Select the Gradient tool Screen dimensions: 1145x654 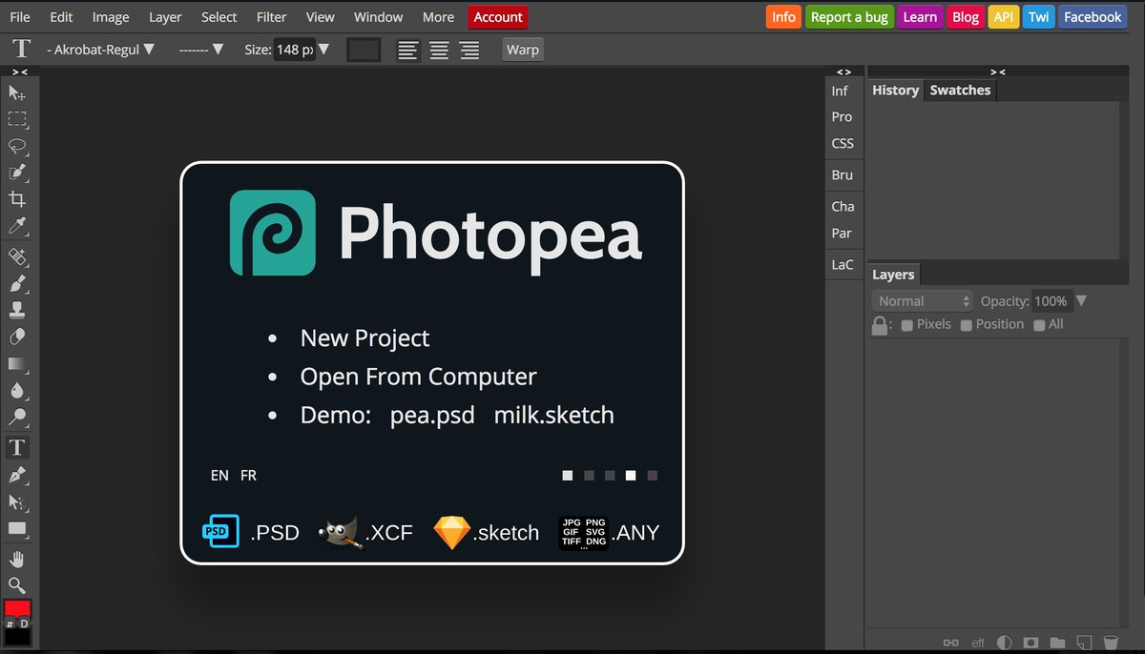point(17,363)
